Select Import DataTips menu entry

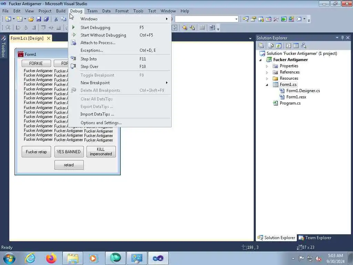120,114
